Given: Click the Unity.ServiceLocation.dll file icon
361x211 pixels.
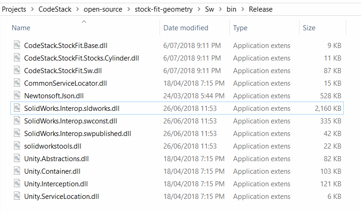Looking at the screenshot, I should 17,196.
